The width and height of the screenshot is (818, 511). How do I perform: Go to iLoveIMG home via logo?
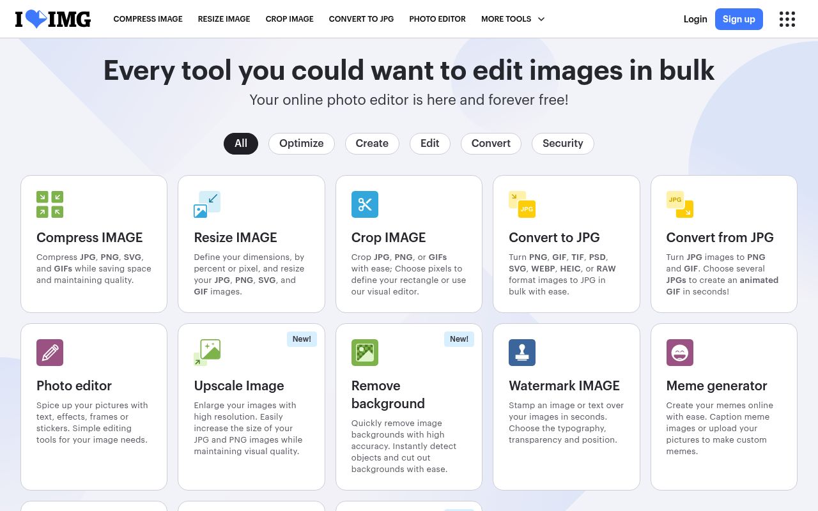[53, 19]
